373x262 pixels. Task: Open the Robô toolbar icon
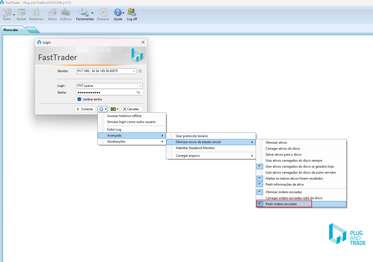(x=7, y=13)
